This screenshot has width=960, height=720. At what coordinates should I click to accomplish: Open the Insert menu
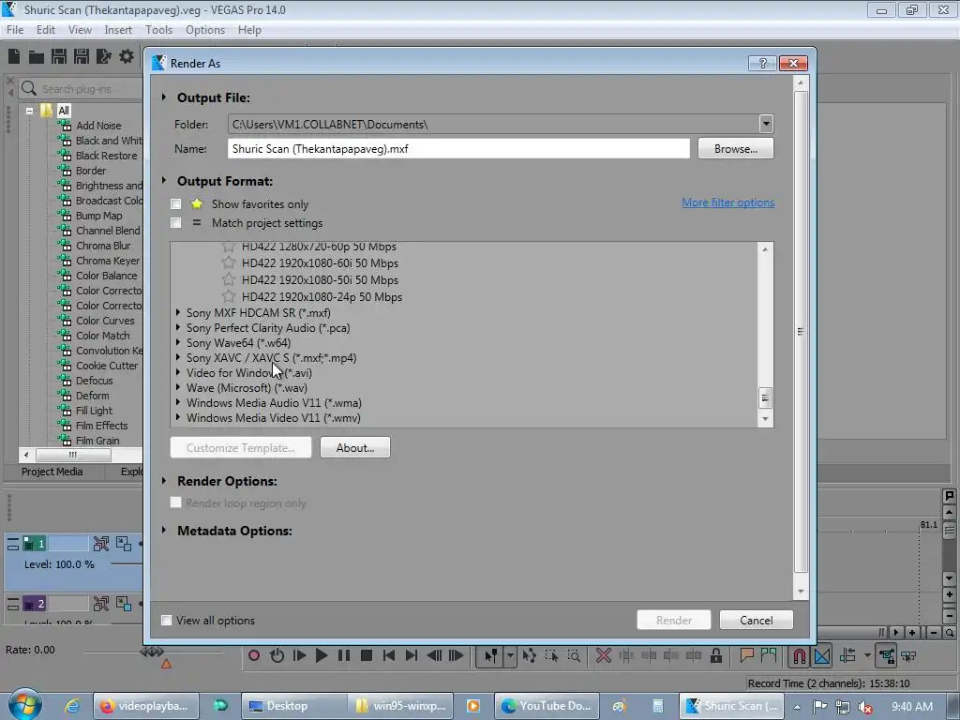[118, 30]
